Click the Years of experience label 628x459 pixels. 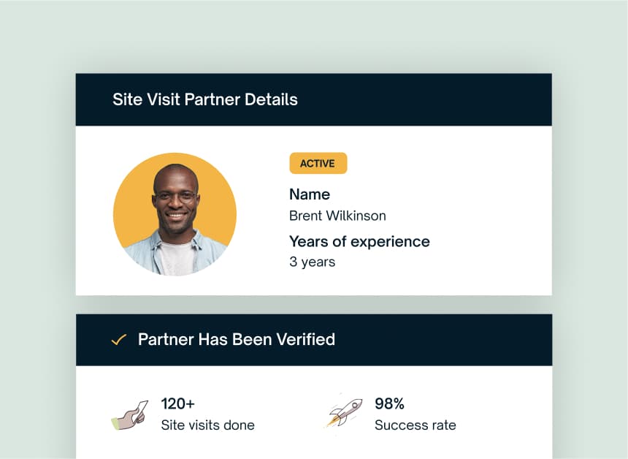(x=359, y=241)
